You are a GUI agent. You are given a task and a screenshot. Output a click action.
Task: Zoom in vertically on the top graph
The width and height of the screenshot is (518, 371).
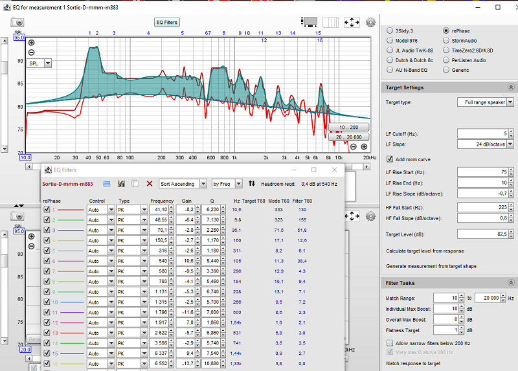tap(31, 43)
